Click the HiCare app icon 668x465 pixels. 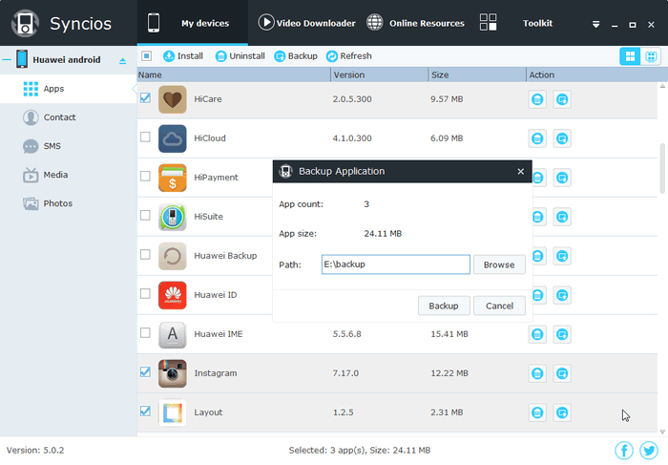pos(172,99)
